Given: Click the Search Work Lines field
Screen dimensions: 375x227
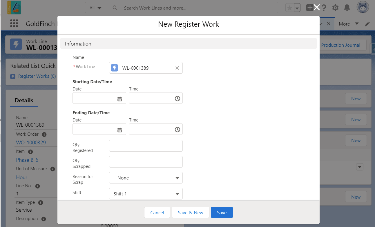Looking at the screenshot, I should pyautogui.click(x=191, y=8).
